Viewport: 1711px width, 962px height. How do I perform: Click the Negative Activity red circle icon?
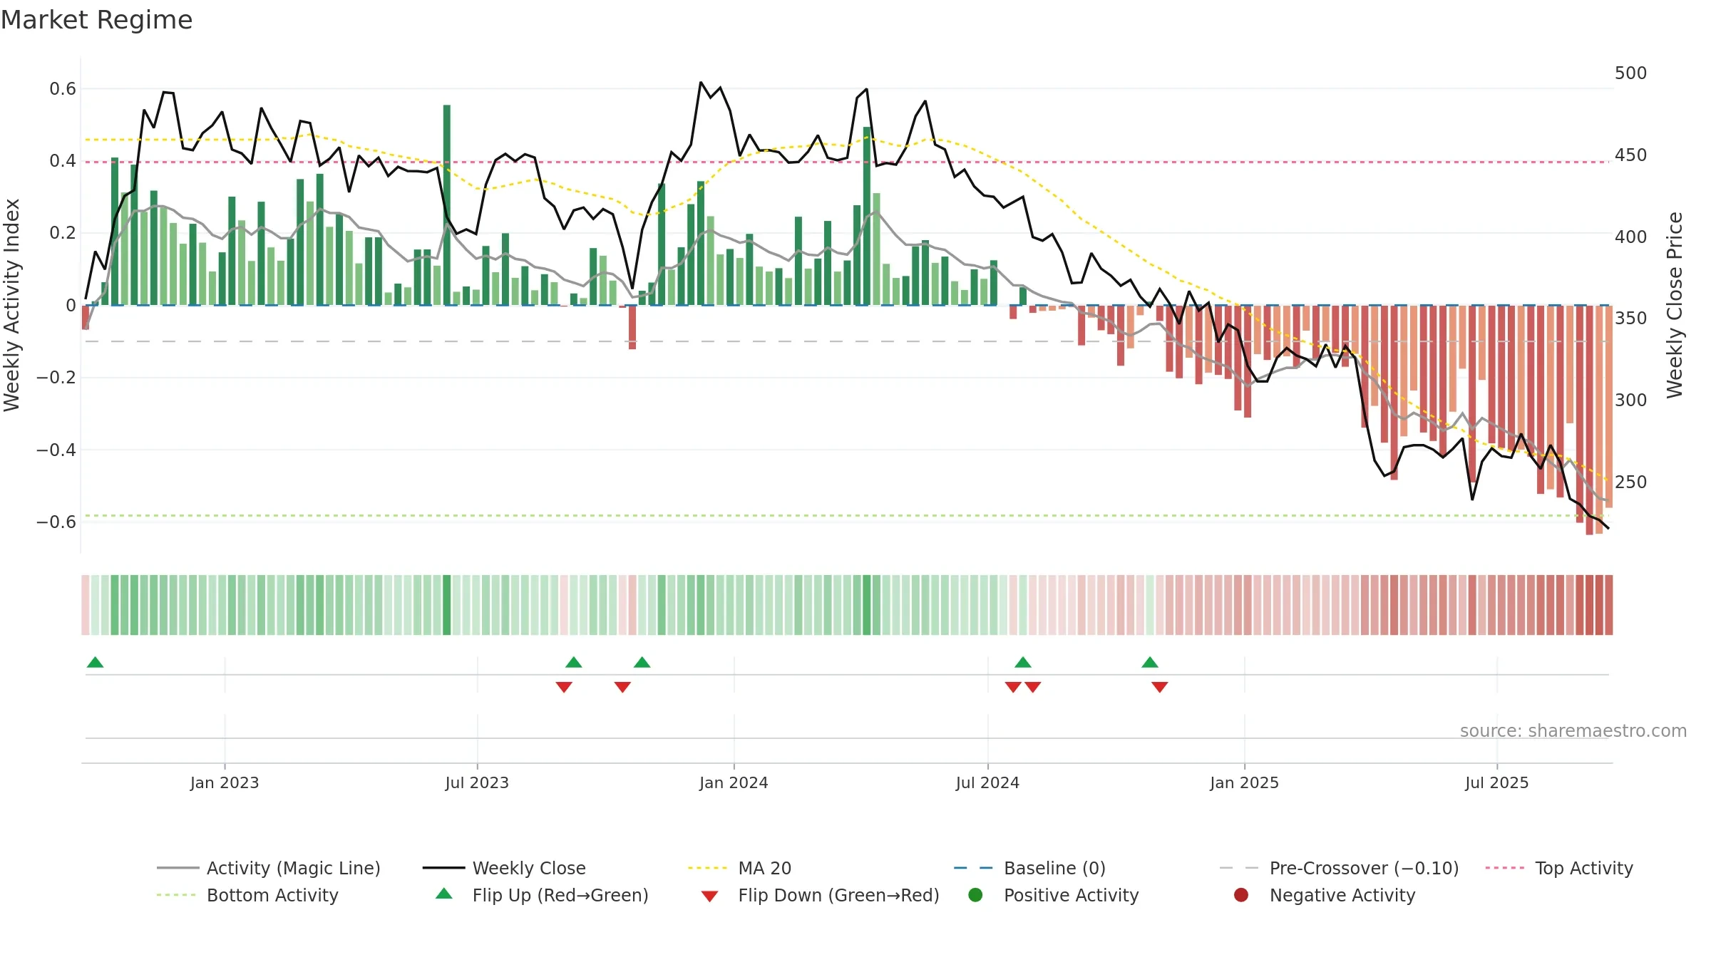pos(1241,895)
